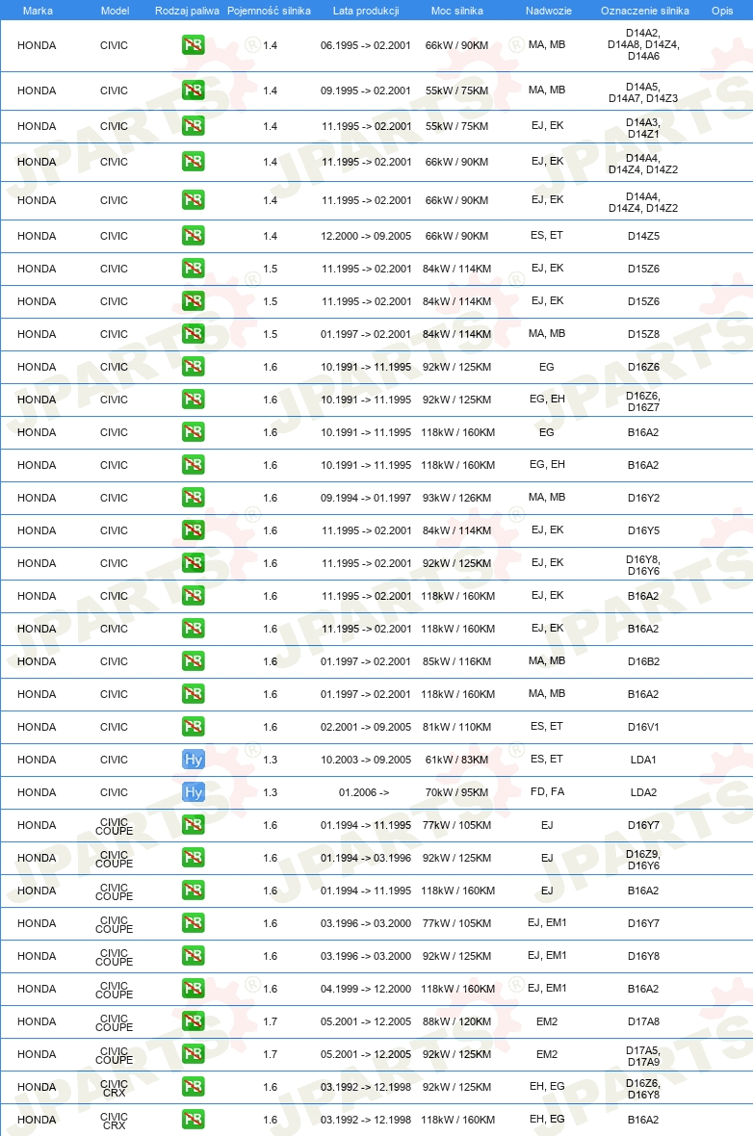Image resolution: width=753 pixels, height=1136 pixels.
Task: Click fuel icon in D16Z6, D16Z7 row
Action: point(193,400)
